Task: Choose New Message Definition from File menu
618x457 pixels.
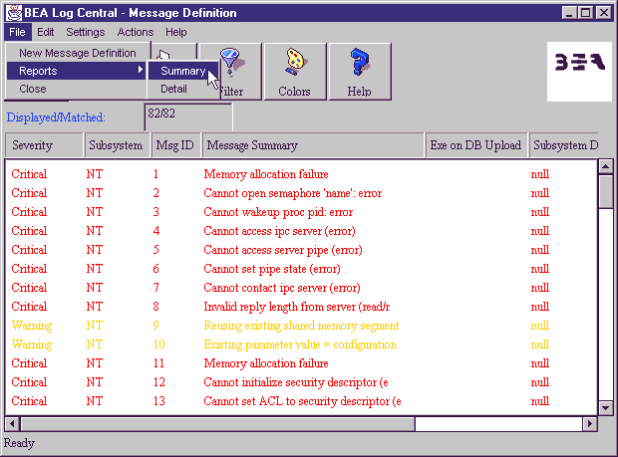Action: click(78, 53)
